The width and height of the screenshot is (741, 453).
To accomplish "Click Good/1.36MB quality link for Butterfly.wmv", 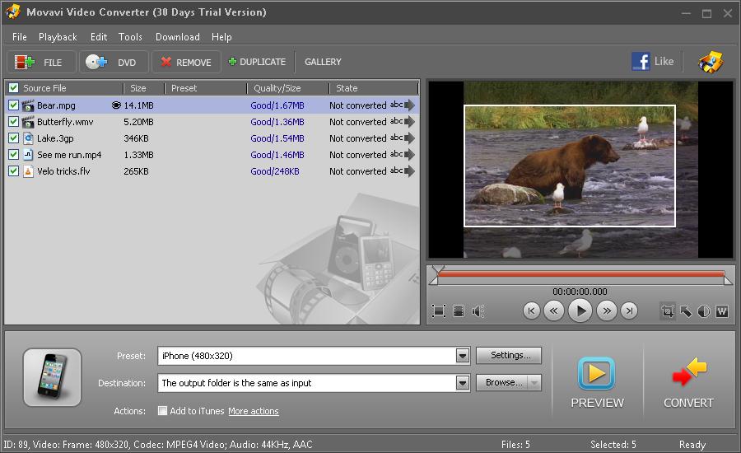I will [277, 122].
